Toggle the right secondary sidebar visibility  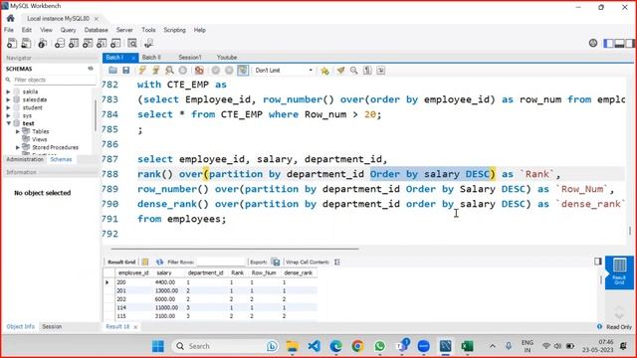pos(629,43)
